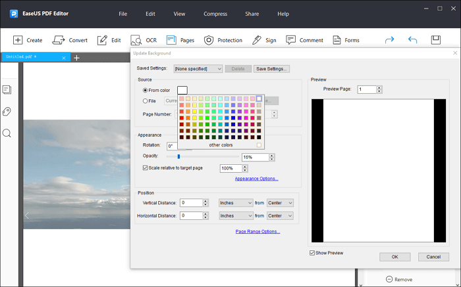Click the Remove minus icon
The image size is (461, 287).
click(389, 279)
